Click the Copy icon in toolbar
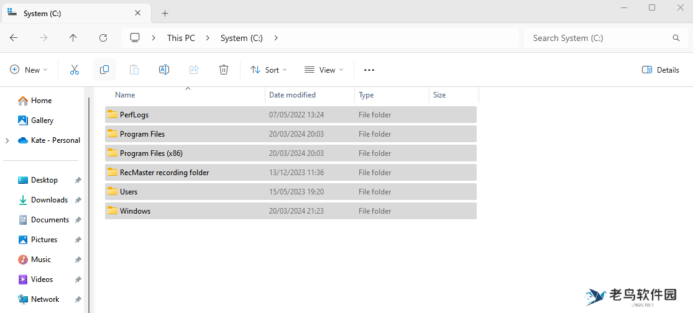The image size is (693, 313). point(104,70)
